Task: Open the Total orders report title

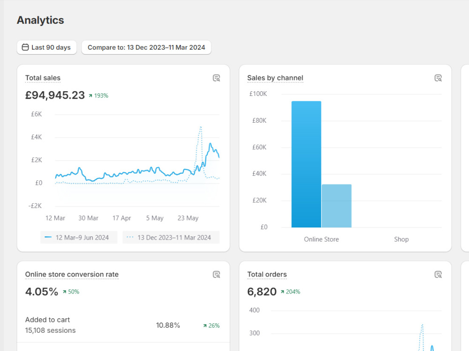Action: point(267,274)
